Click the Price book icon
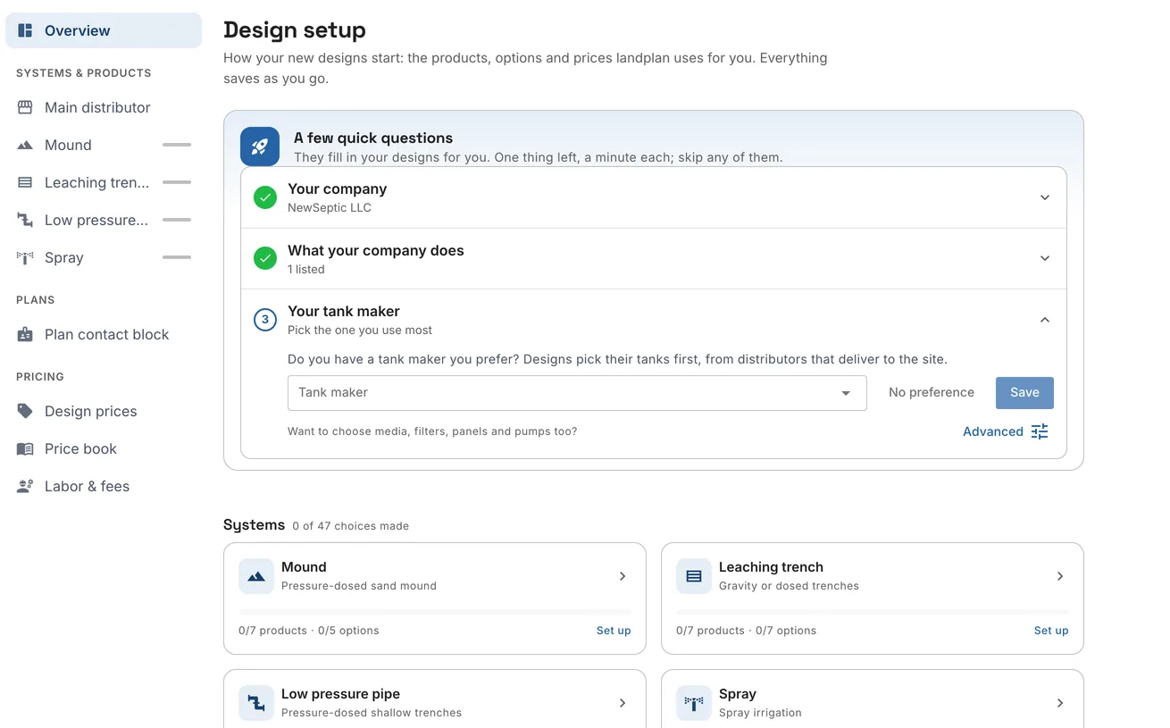Viewport: 1170px width, 728px height. coord(25,448)
